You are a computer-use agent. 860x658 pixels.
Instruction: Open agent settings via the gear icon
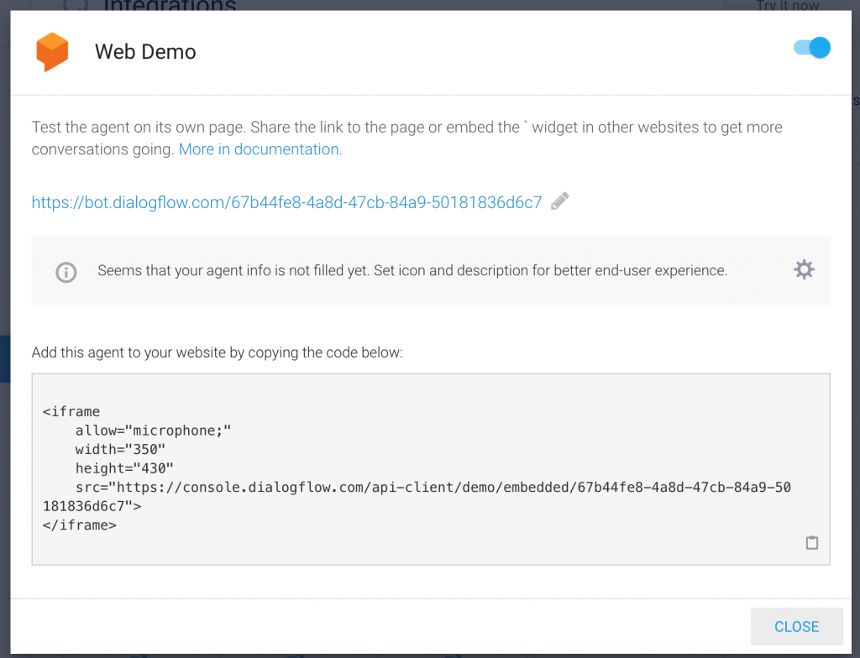tap(804, 269)
